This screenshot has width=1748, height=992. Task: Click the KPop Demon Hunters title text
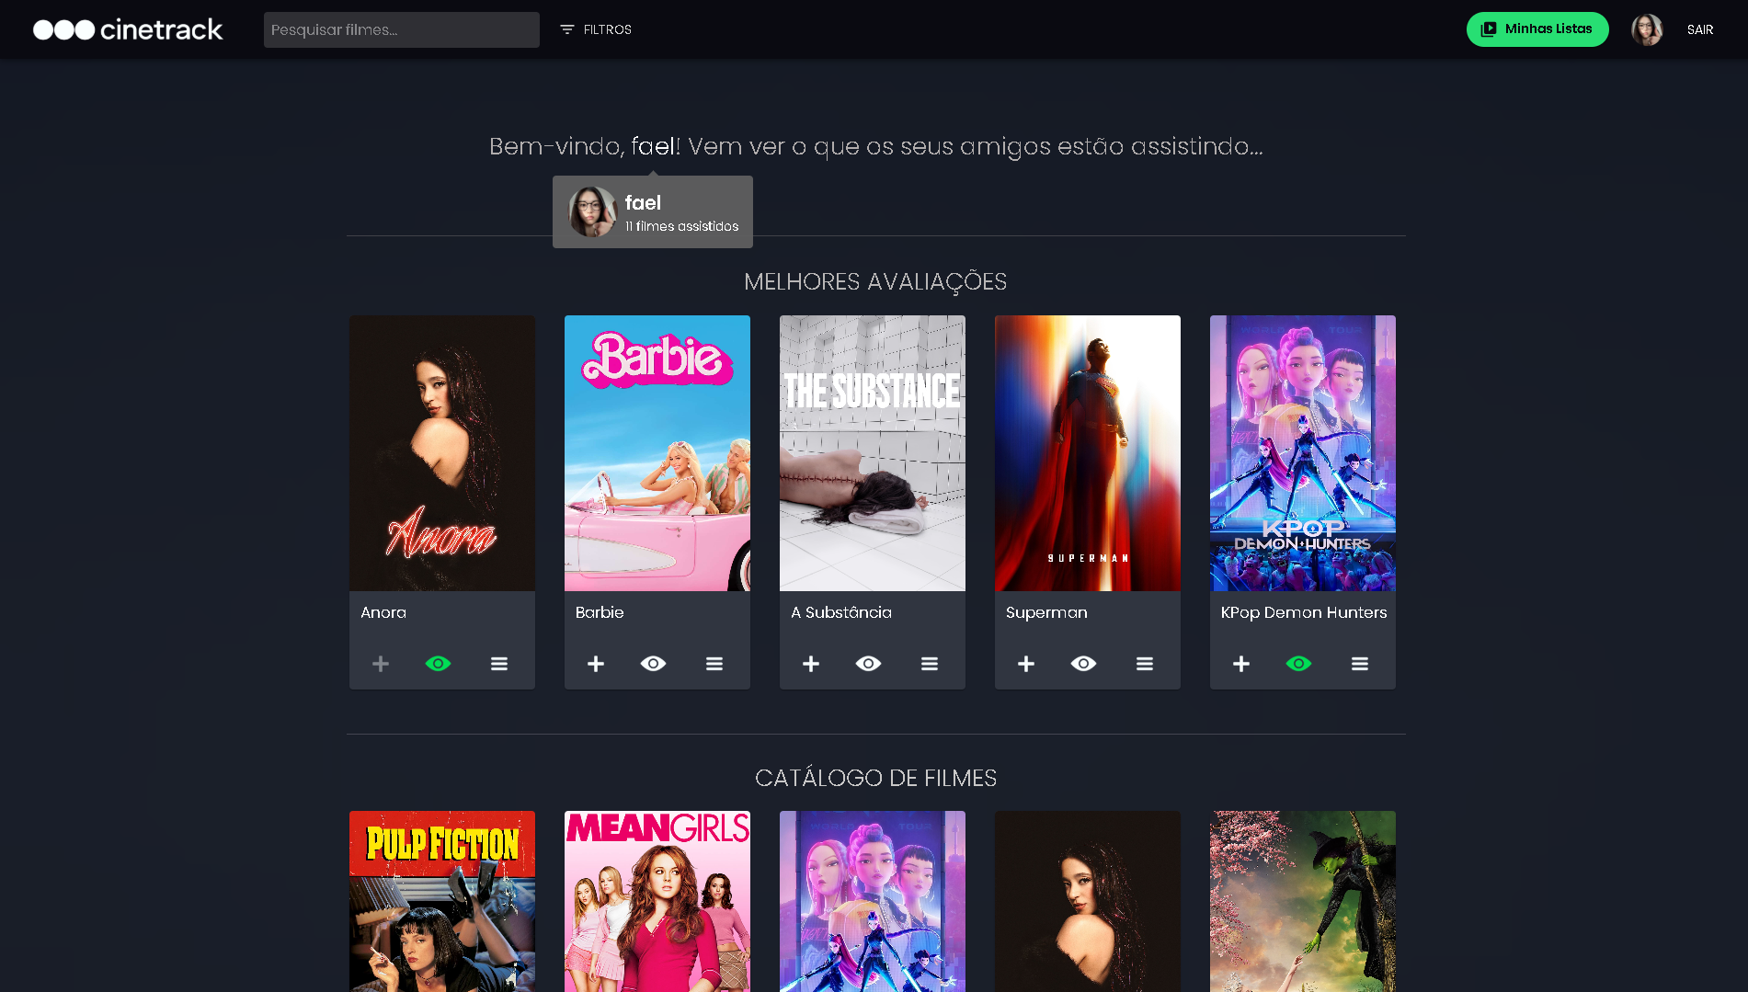1304,612
